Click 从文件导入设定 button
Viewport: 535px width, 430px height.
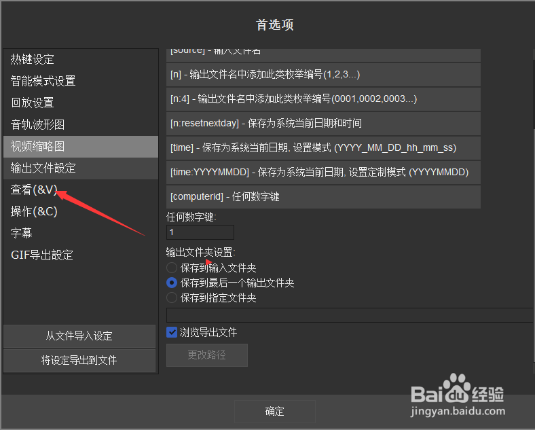(79, 336)
